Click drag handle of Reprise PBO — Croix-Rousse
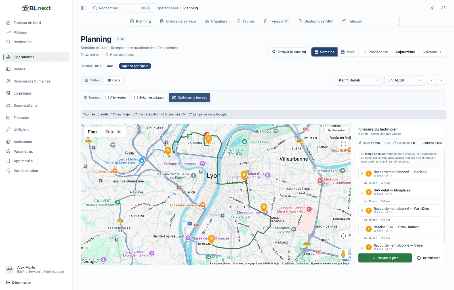Viewport: 454px width, 290px height. coord(361,229)
